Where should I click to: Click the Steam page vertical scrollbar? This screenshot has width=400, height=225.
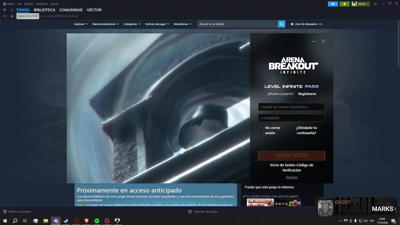click(x=398, y=44)
